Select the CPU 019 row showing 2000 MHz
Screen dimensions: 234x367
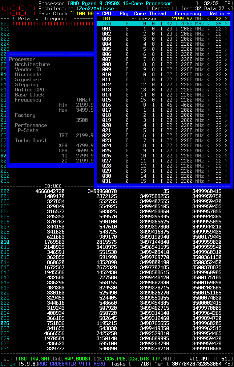[164, 120]
